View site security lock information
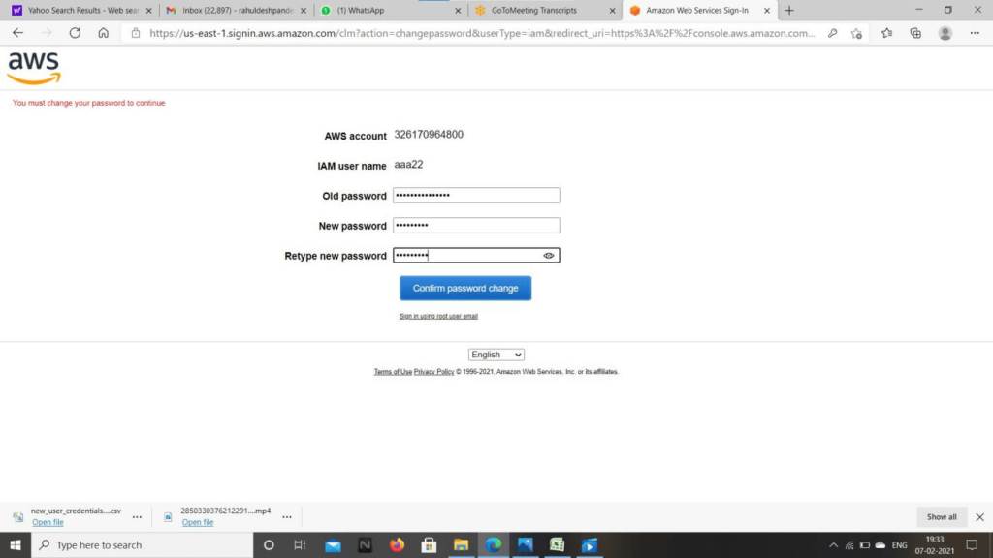This screenshot has height=558, width=993. [x=136, y=33]
